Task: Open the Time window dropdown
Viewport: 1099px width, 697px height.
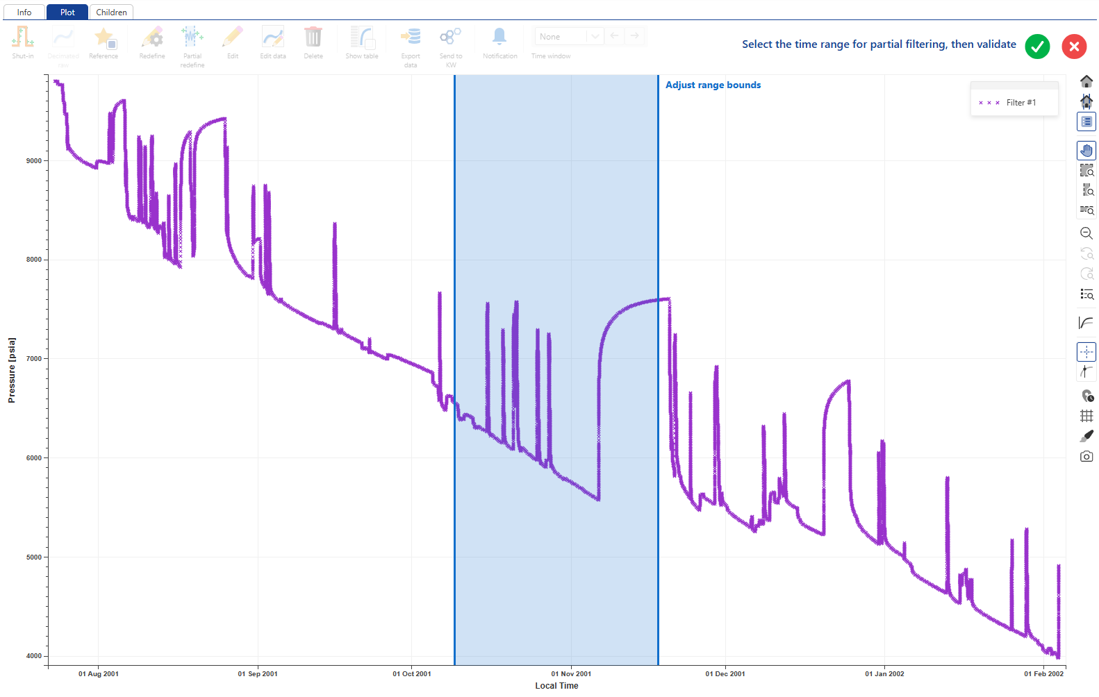Action: tap(560, 37)
